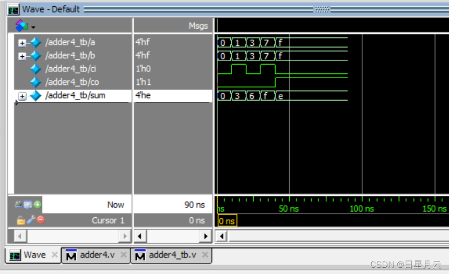Click the Cursor 1 value 0 ns
The height and width of the screenshot is (274, 449).
click(x=197, y=220)
